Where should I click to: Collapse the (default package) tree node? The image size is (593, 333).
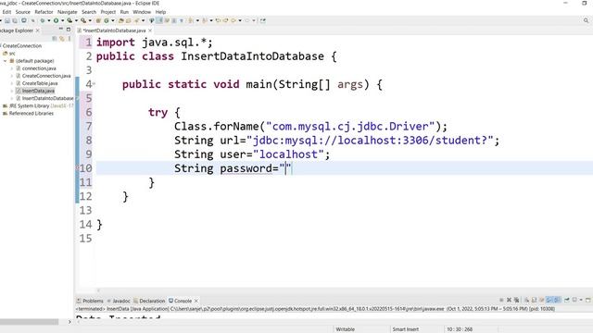click(6, 61)
